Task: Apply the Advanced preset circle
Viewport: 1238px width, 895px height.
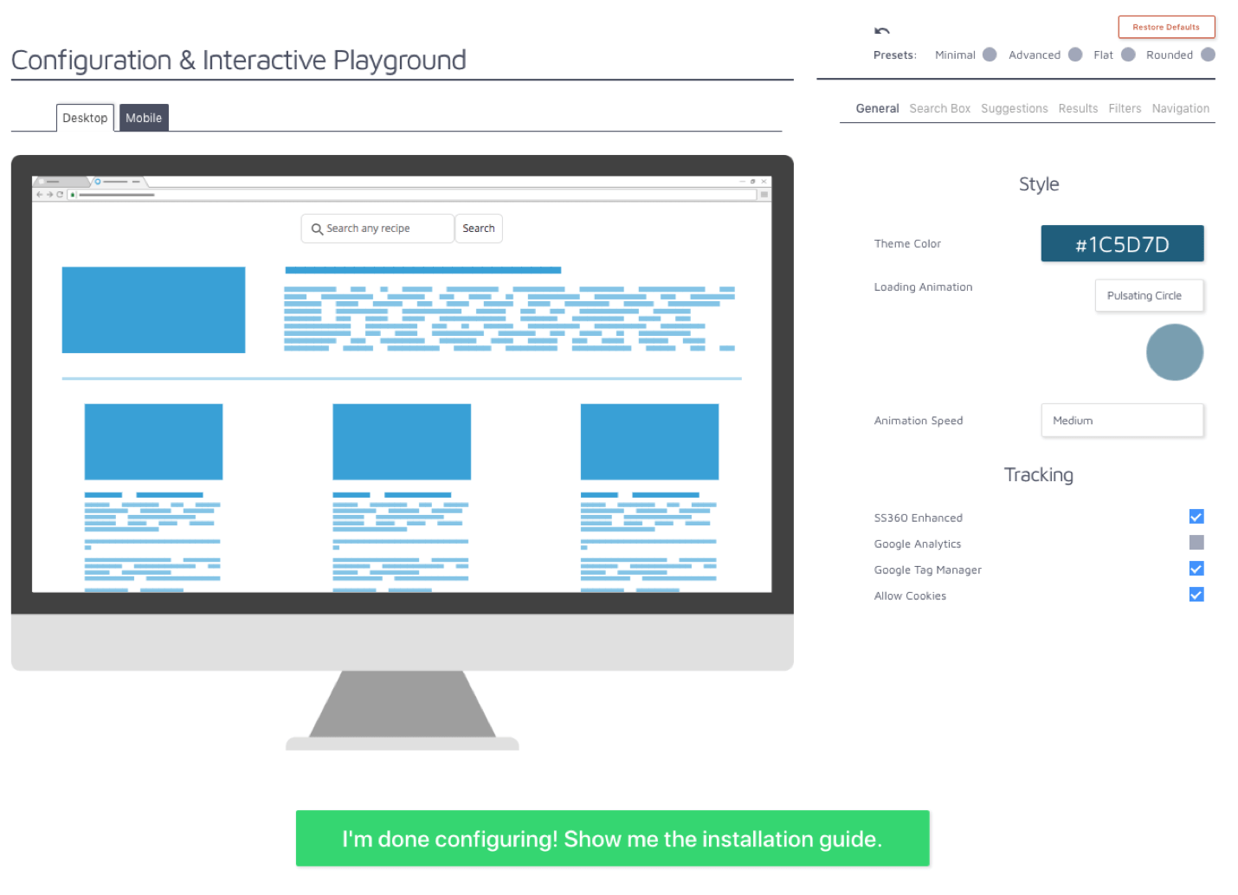Action: point(1075,54)
